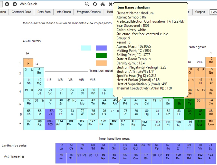Switch to the Graphs tab

click(200, 12)
